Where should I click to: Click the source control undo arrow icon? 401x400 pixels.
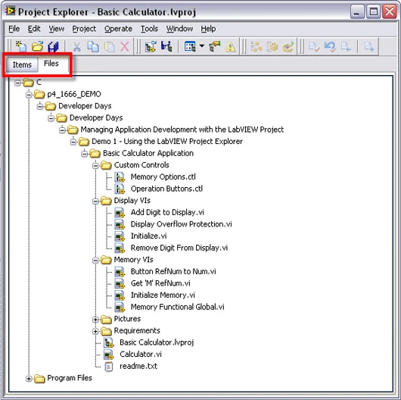tap(330, 47)
